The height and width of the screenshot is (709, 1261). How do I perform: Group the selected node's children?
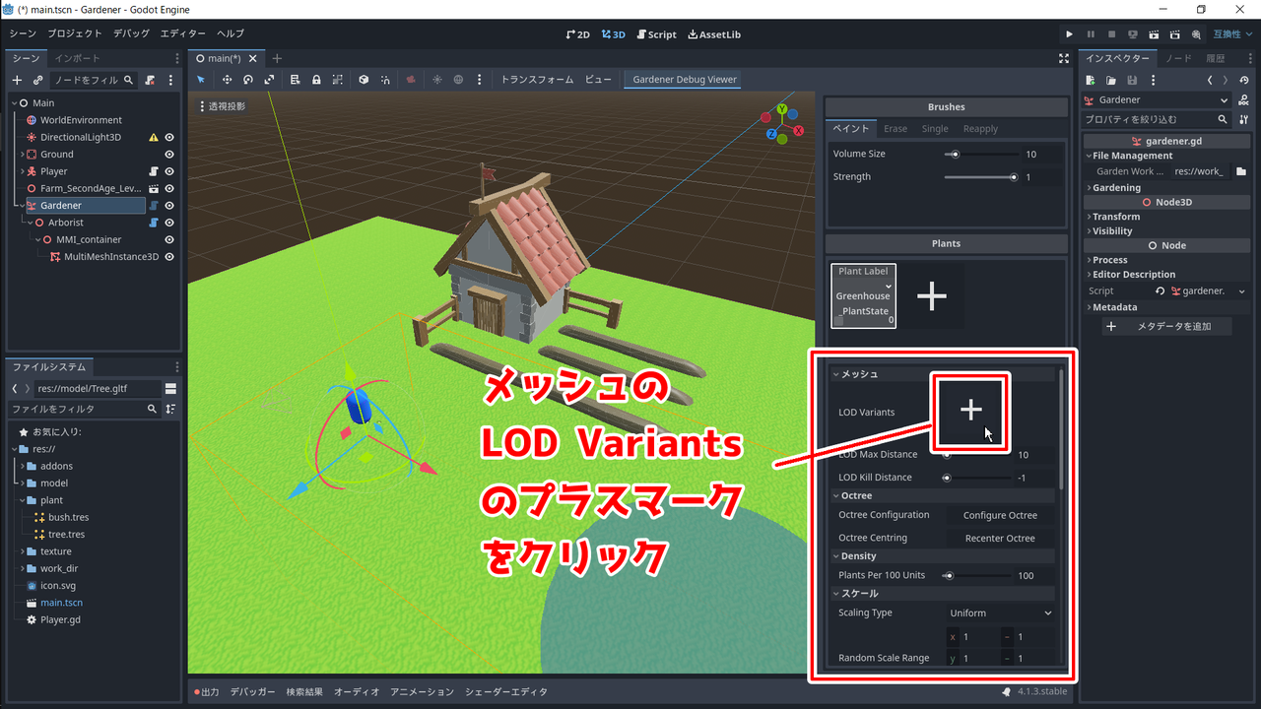coord(338,80)
